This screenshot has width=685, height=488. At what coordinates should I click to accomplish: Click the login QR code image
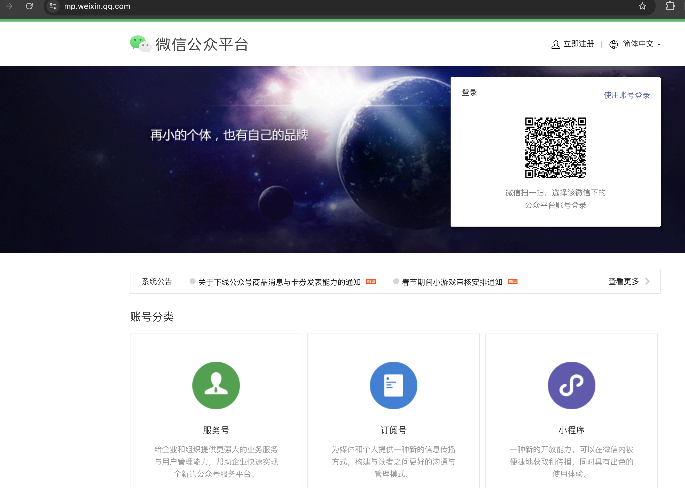click(555, 148)
